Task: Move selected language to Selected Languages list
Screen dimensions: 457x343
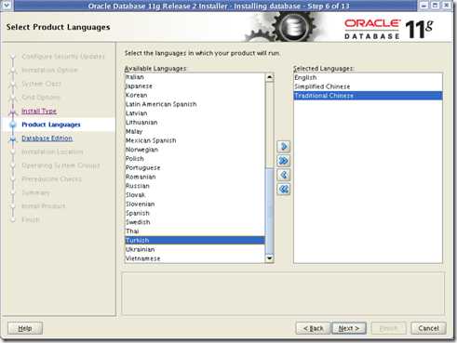Action: point(283,147)
